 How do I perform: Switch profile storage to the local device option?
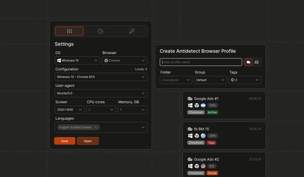256,62
